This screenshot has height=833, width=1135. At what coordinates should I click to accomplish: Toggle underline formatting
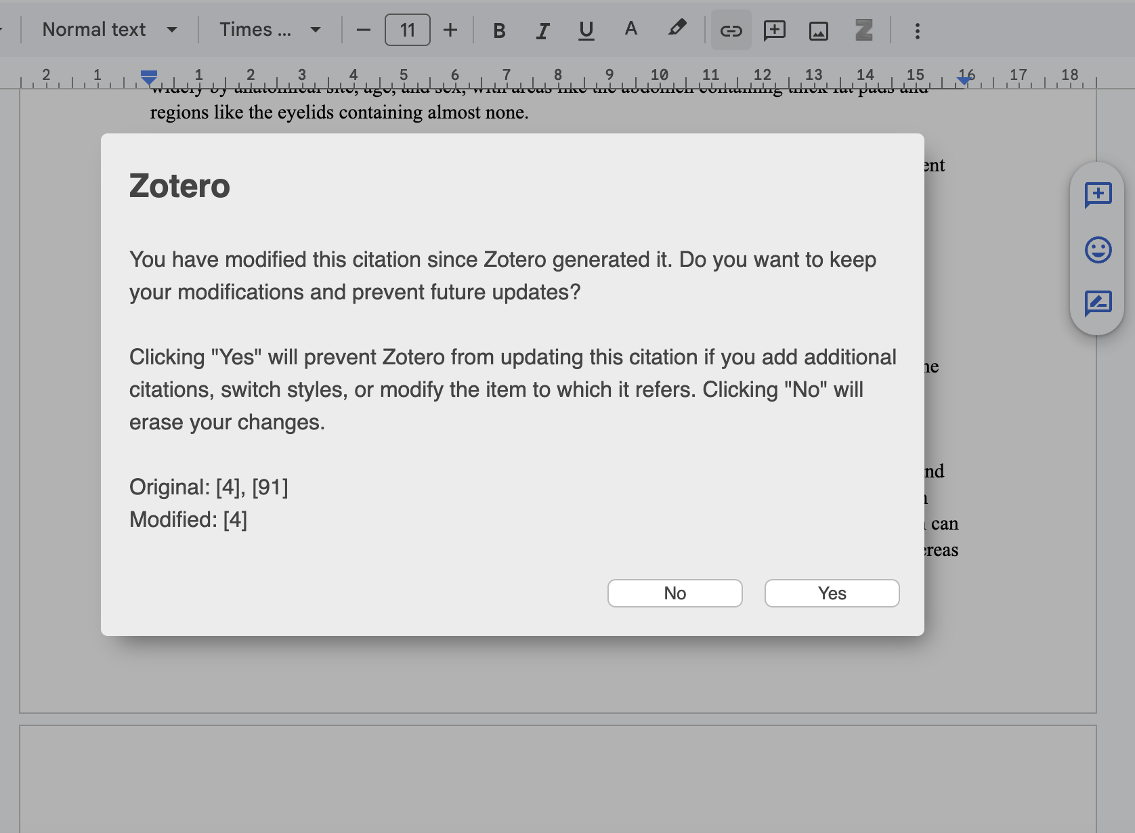[x=586, y=30]
